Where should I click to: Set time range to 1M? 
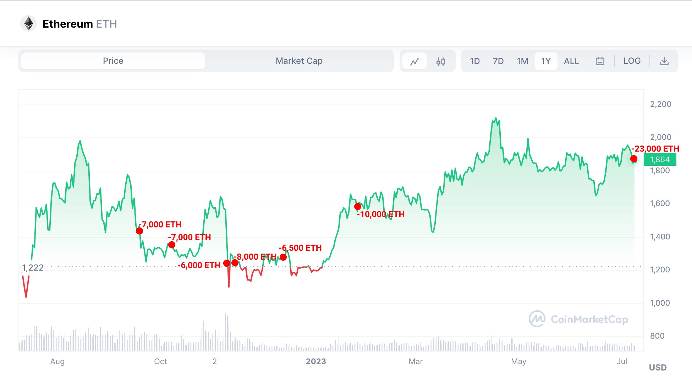tap(522, 61)
